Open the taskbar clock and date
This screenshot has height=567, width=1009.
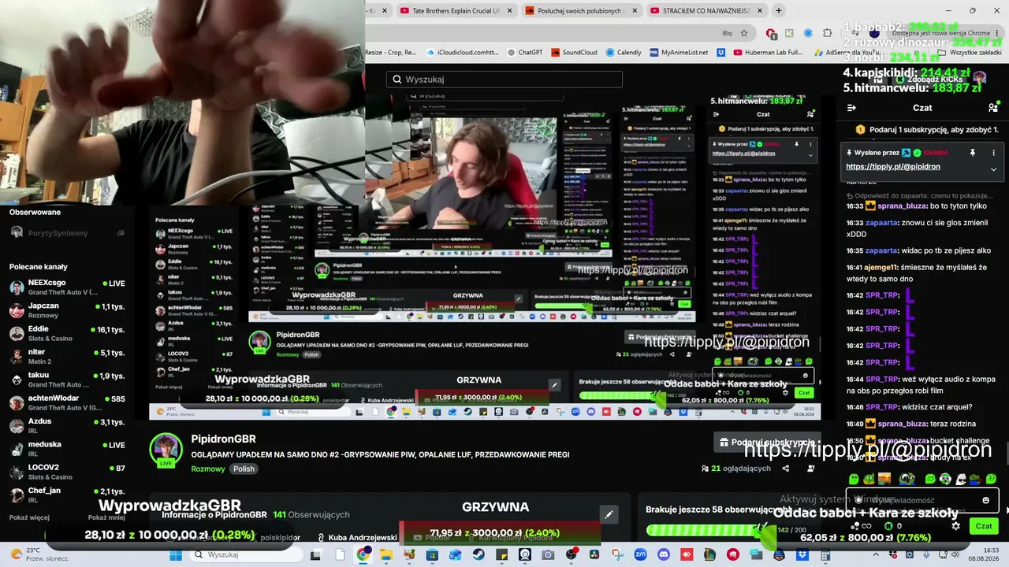[x=985, y=554]
